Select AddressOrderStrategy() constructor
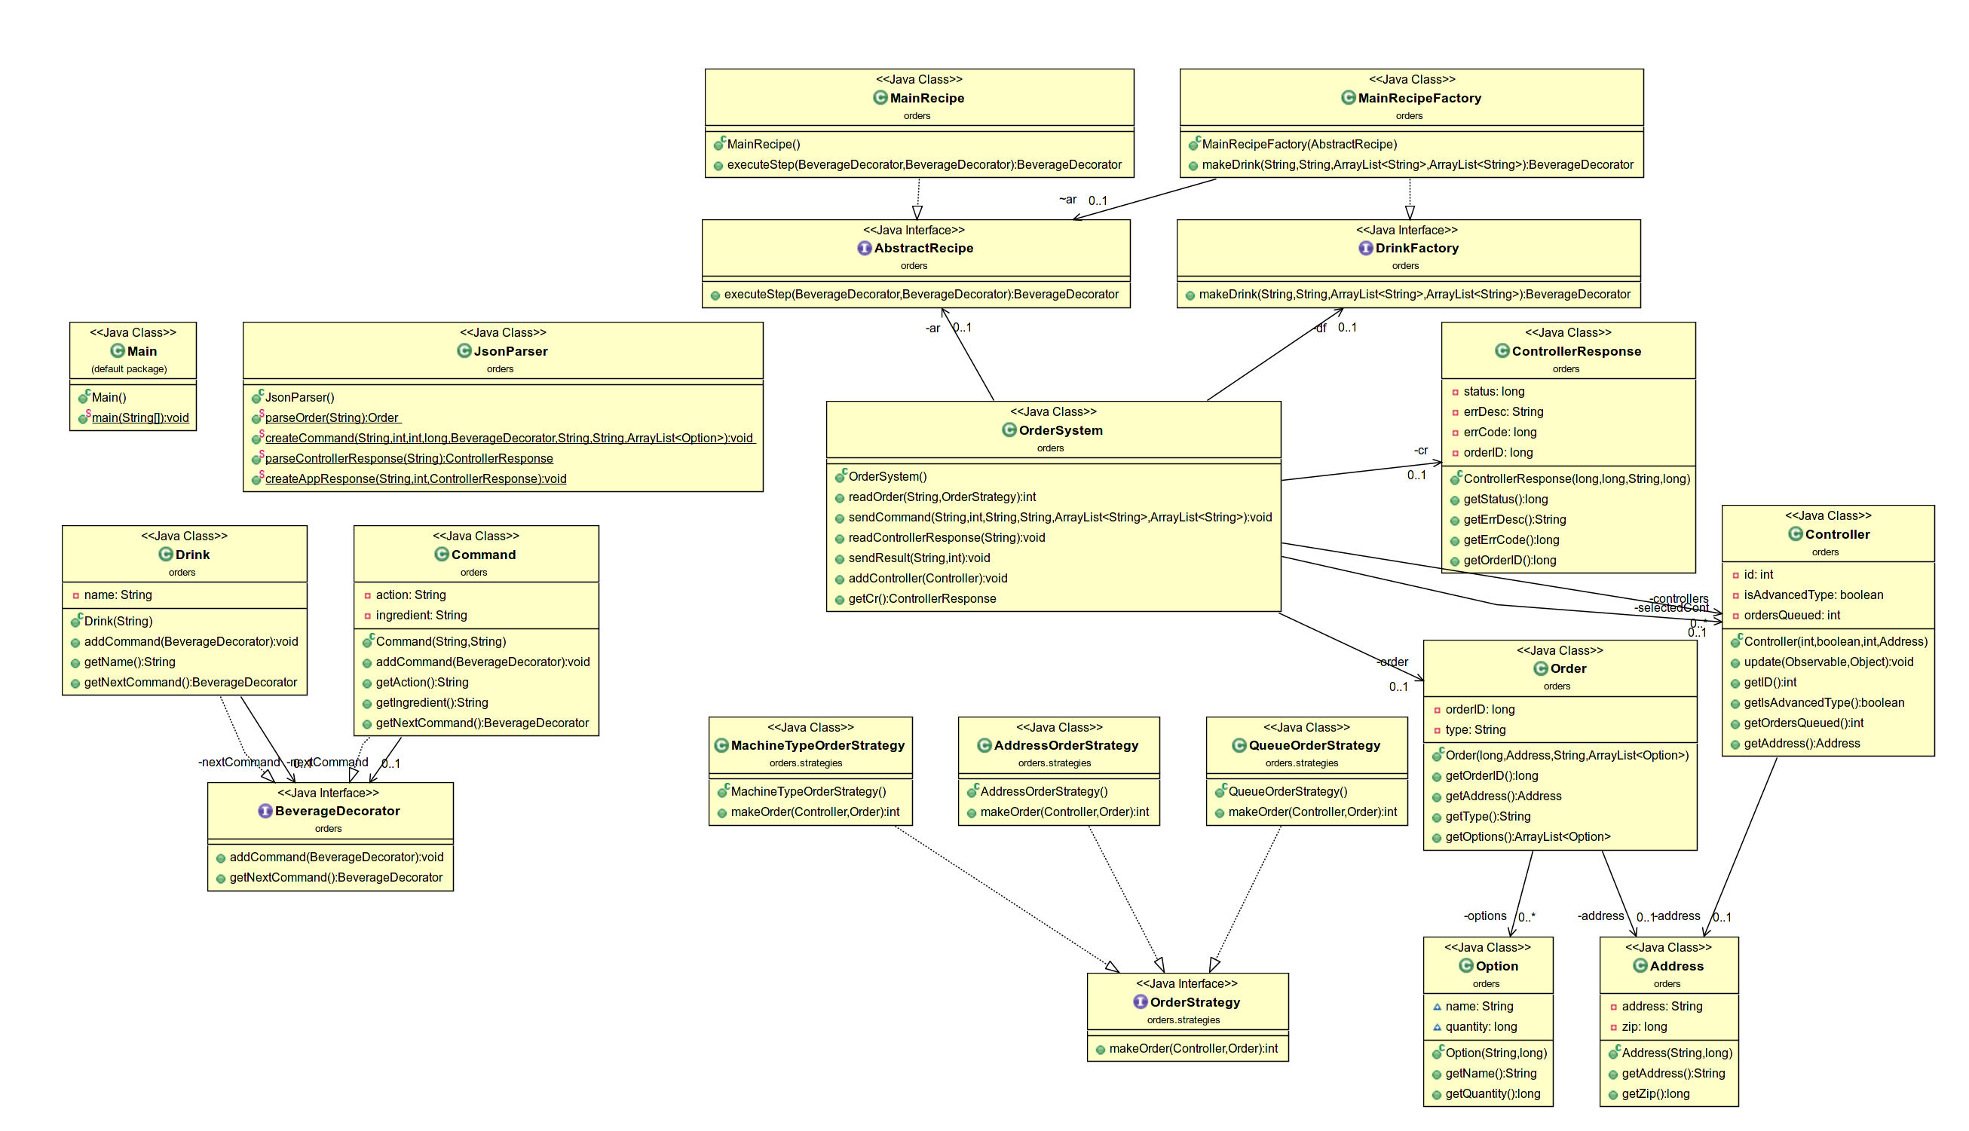This screenshot has height=1131, width=1969. tap(1044, 791)
